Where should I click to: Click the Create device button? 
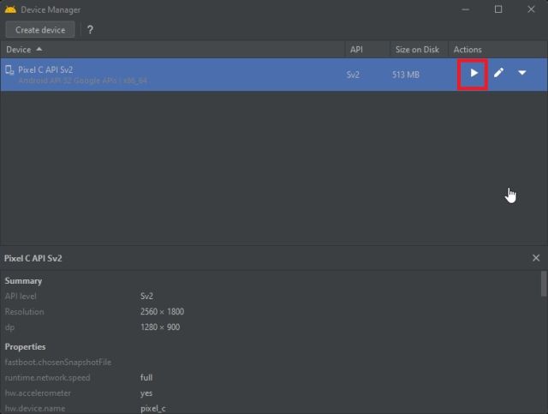pos(40,30)
